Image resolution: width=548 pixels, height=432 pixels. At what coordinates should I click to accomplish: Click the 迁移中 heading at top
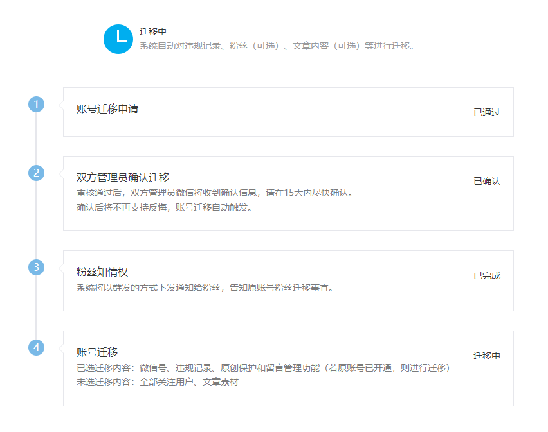click(x=153, y=31)
